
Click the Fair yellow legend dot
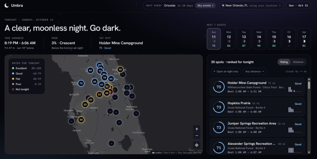(x=13, y=79)
